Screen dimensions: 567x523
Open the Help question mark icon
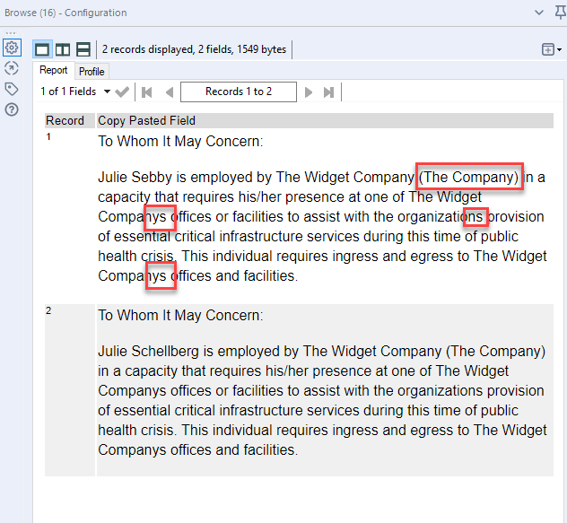(12, 109)
